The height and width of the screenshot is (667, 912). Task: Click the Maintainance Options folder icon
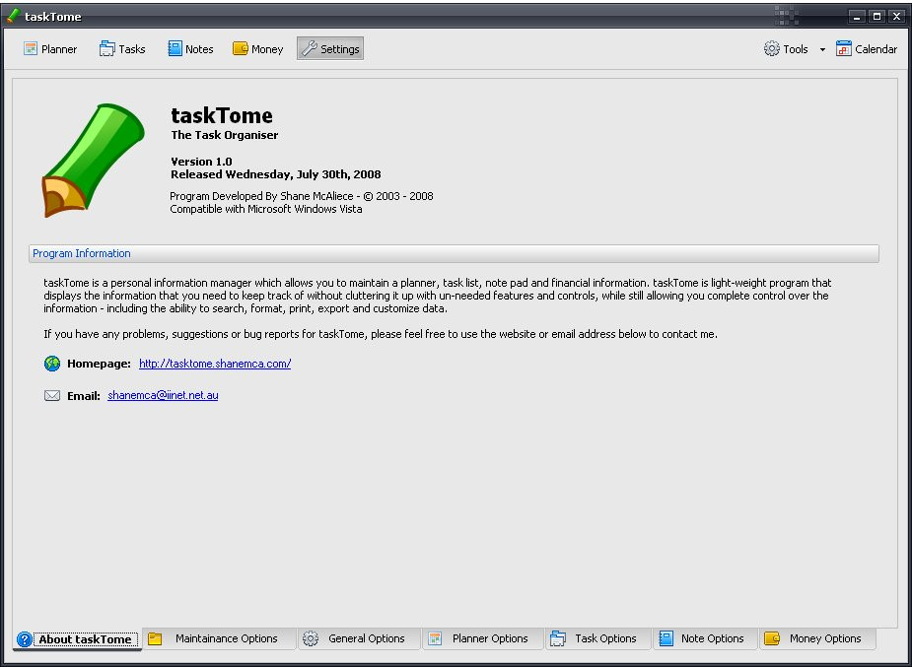(x=155, y=638)
